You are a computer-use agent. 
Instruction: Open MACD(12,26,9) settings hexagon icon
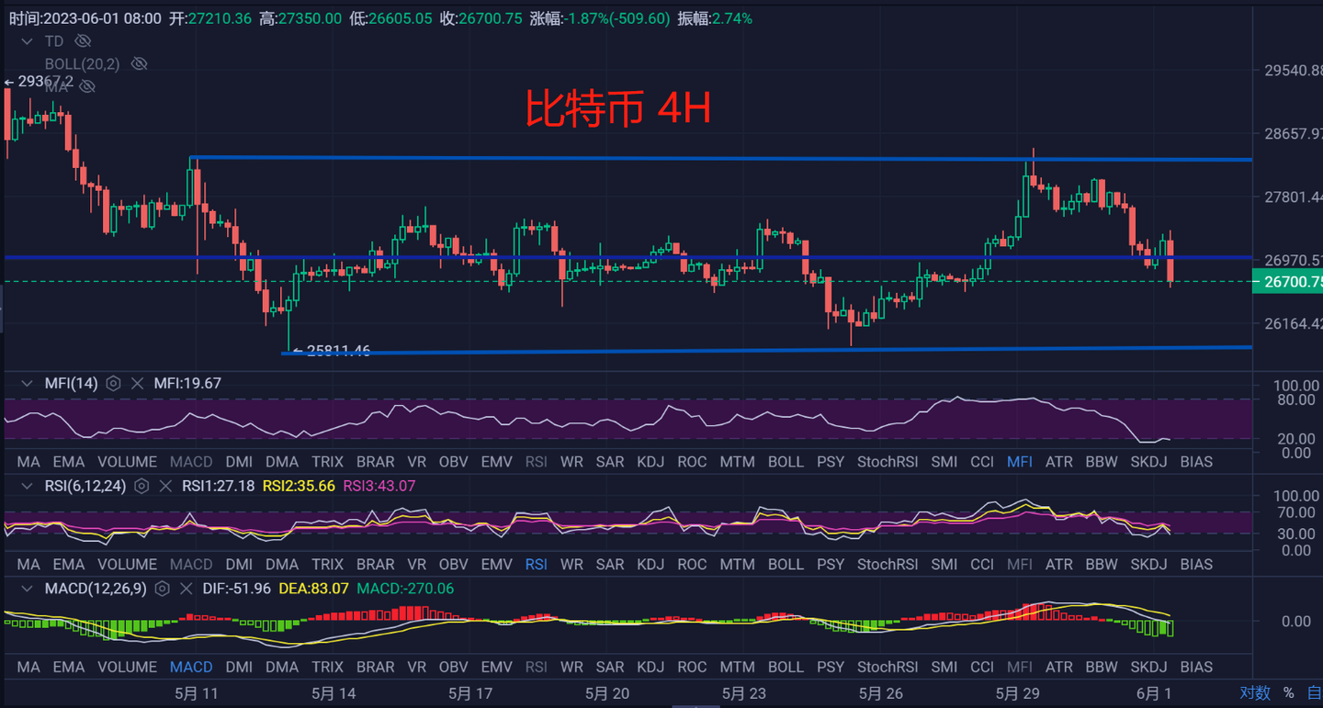coord(163,589)
